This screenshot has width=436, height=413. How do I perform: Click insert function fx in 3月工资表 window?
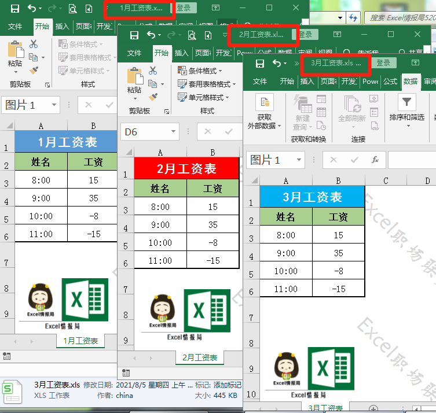point(375,160)
